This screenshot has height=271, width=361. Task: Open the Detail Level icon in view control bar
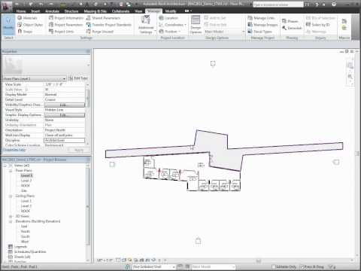[x=119, y=260]
